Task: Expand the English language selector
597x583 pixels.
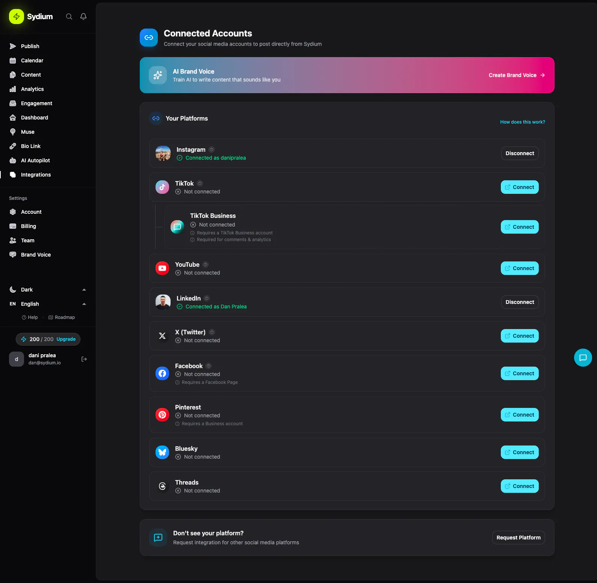Action: [x=48, y=304]
